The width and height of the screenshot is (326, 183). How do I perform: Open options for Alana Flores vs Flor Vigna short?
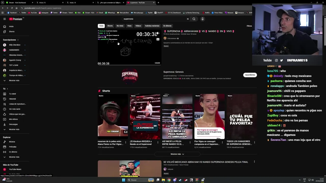126,142
